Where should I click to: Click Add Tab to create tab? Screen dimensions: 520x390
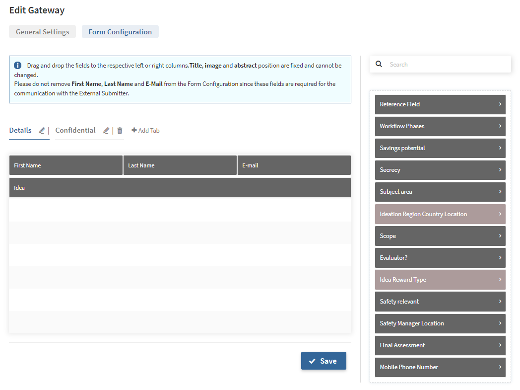pyautogui.click(x=146, y=131)
